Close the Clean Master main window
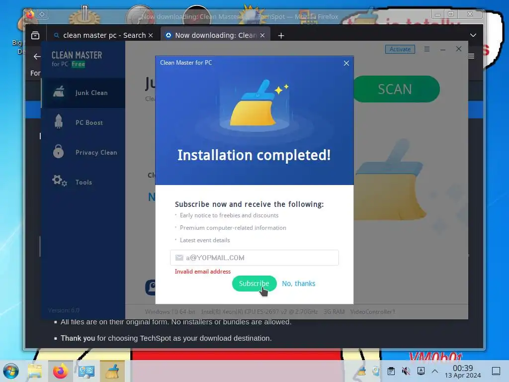 pos(459,49)
